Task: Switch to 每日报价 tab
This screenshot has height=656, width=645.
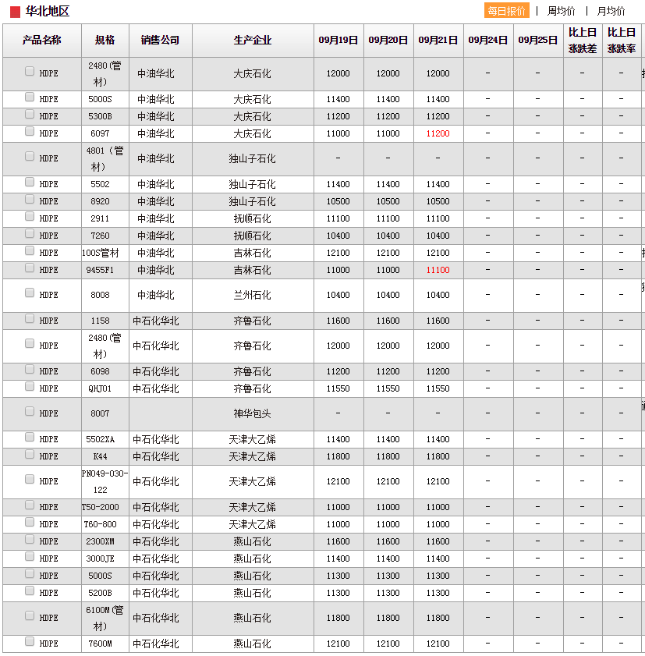Action: coord(506,10)
